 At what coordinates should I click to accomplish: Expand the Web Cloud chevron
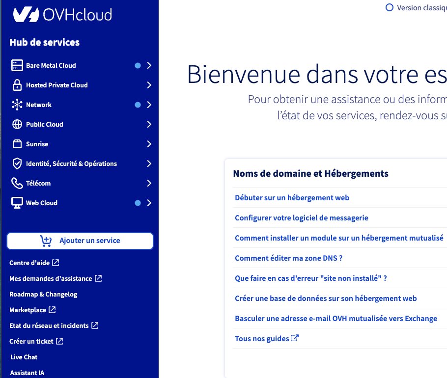(149, 203)
